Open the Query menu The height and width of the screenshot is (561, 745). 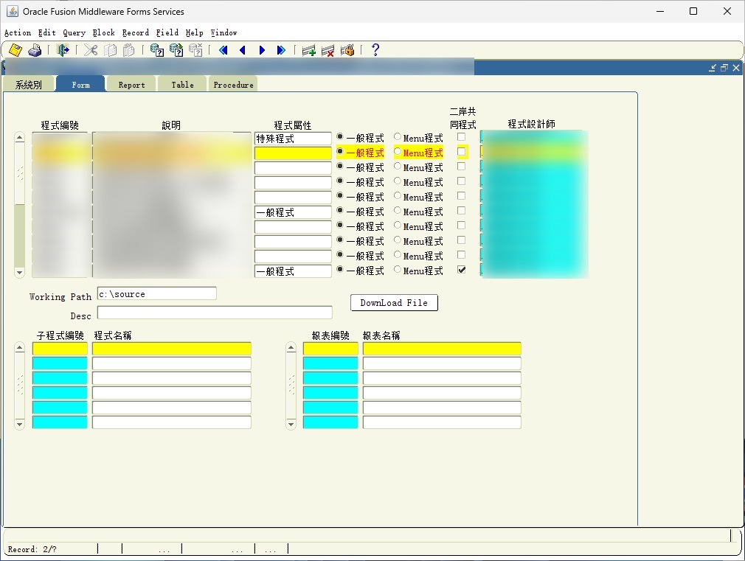pos(74,32)
